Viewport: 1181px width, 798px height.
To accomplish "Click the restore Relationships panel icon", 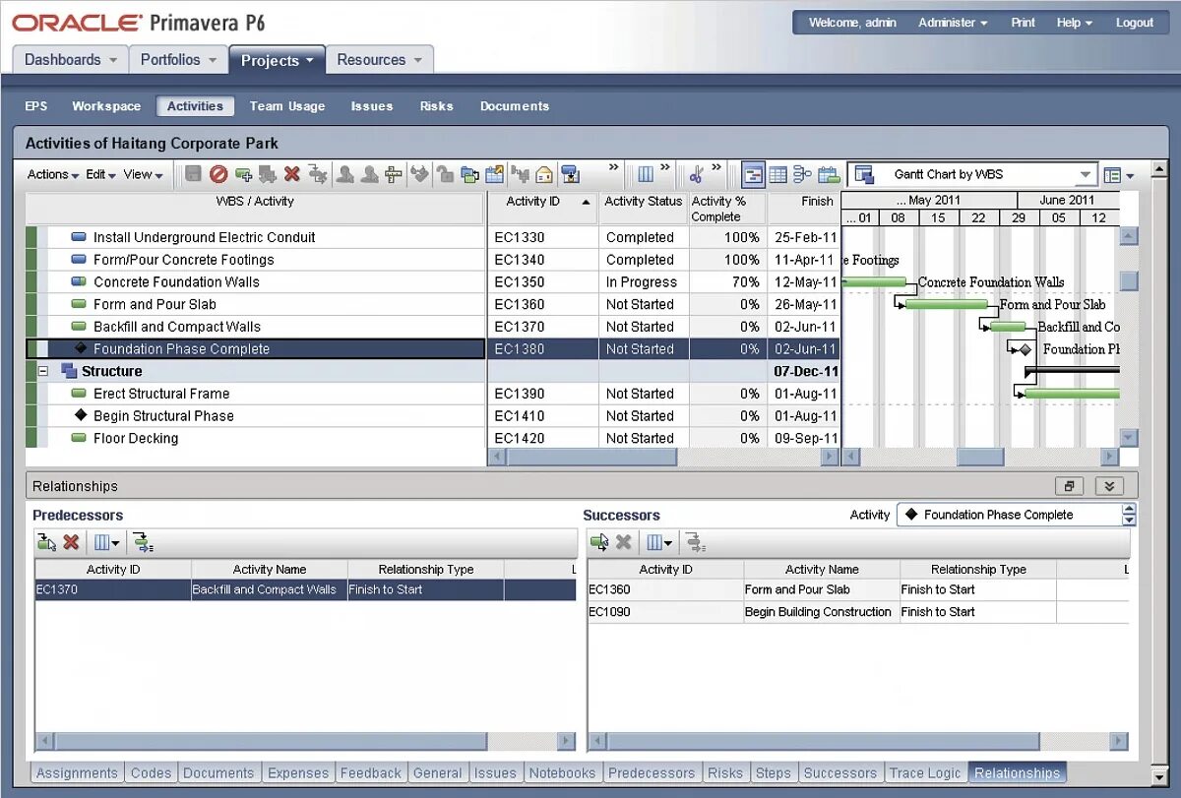I will 1069,486.
